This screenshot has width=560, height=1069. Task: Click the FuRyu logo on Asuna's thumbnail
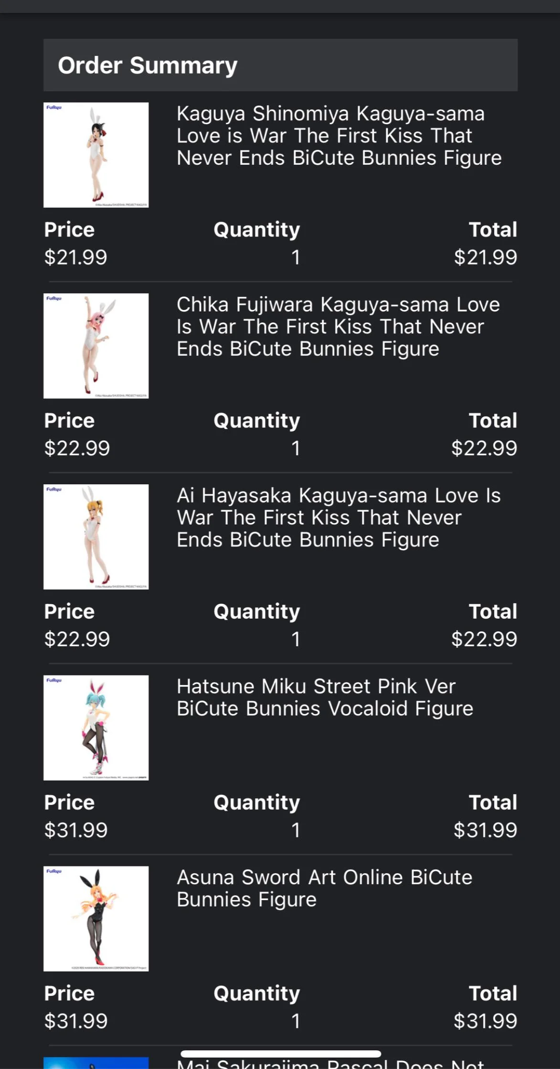point(54,873)
